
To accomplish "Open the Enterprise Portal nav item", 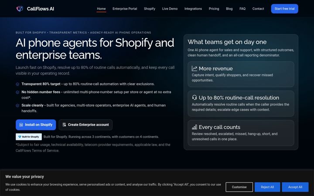I will coord(125,9).
